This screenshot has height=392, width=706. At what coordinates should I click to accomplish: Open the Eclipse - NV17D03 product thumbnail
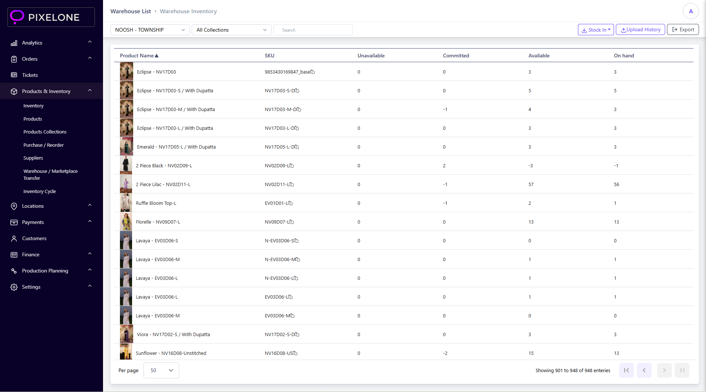(x=127, y=72)
